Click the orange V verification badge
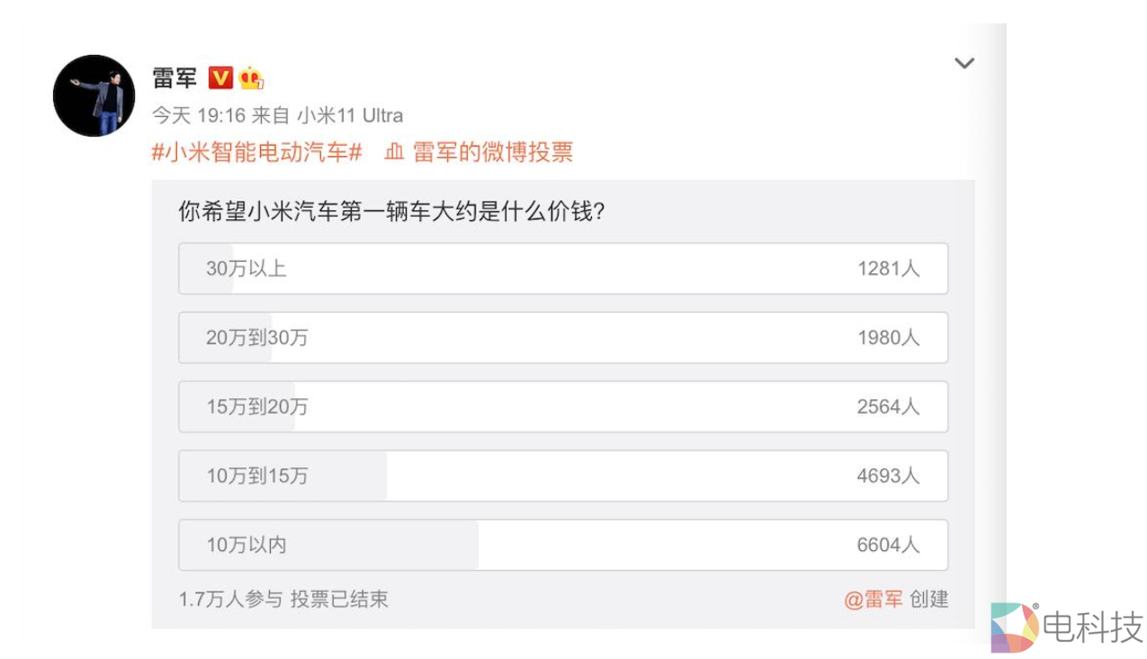 [x=220, y=77]
